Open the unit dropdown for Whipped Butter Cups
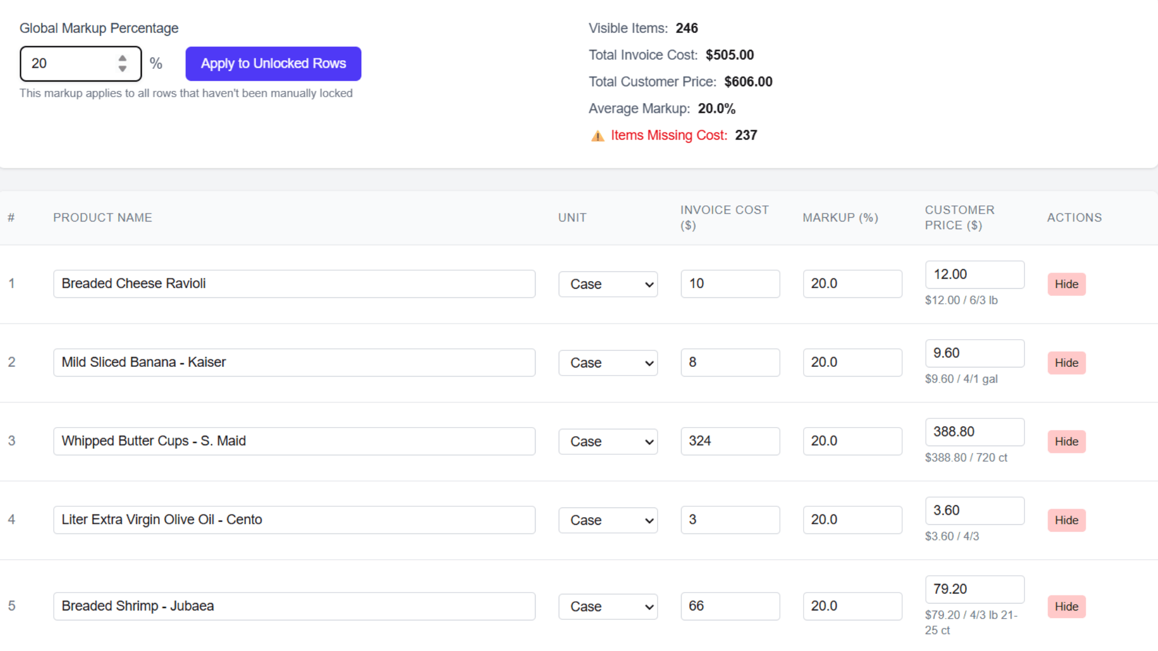The width and height of the screenshot is (1158, 651). point(607,441)
